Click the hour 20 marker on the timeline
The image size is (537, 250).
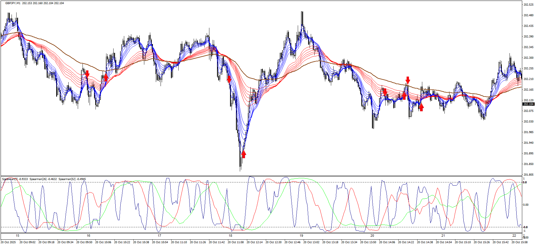372,236
